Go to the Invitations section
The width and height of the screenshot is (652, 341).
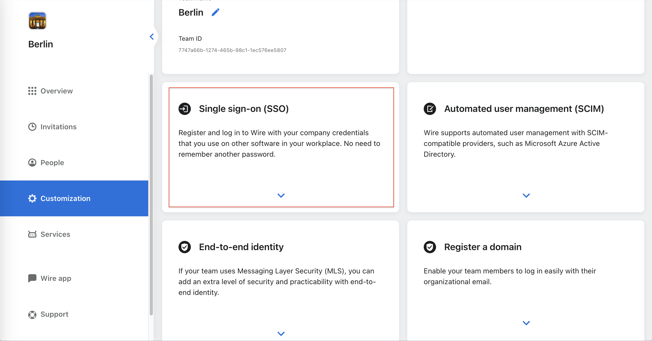(x=74, y=127)
